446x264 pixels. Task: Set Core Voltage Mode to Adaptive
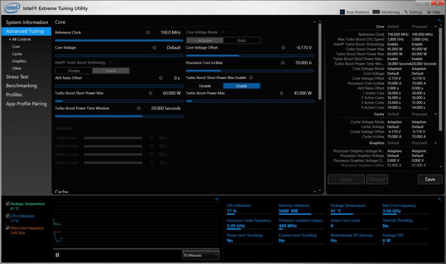[205, 41]
